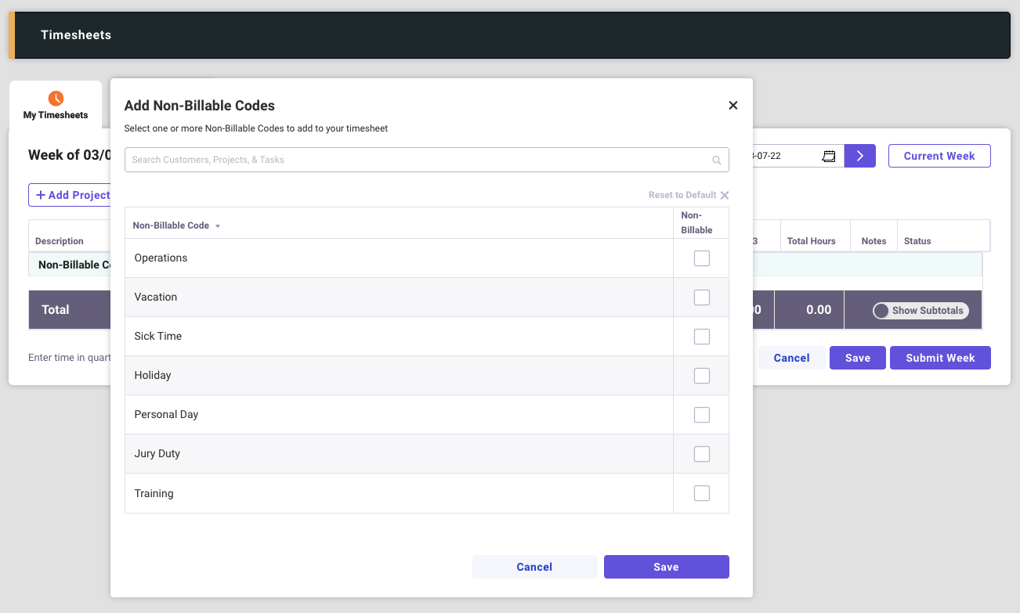Screen dimensions: 1020x613
Task: Check the Operations non-billable checkbox
Action: point(702,258)
